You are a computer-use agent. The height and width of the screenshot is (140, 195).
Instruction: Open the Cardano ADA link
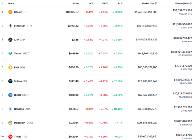(x=22, y=109)
